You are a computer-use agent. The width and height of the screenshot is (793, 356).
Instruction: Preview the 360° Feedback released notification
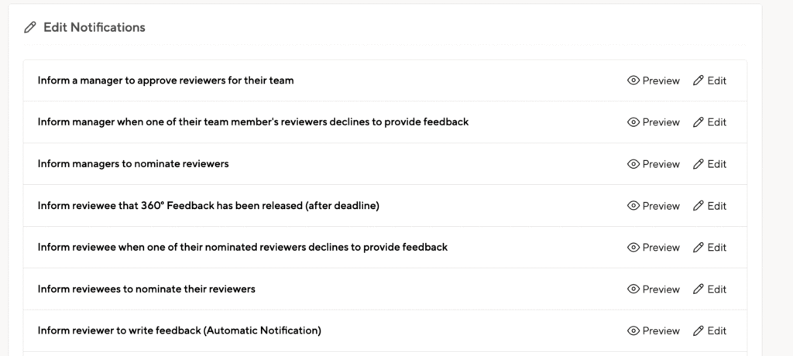[x=654, y=206]
